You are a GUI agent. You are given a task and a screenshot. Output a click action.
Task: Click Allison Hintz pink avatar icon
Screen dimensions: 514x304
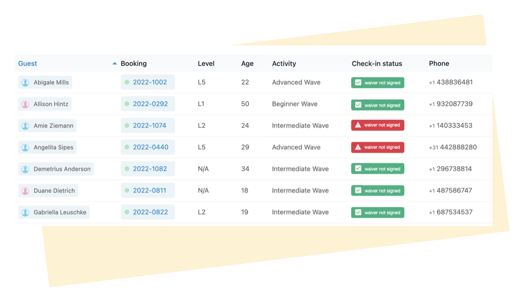25,104
